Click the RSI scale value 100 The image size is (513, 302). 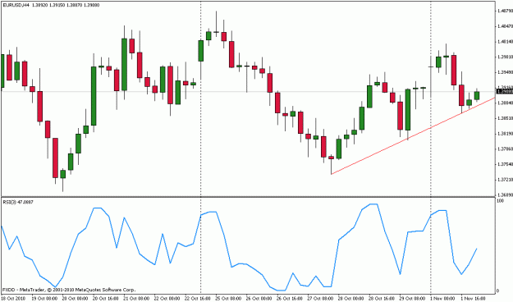(501, 200)
